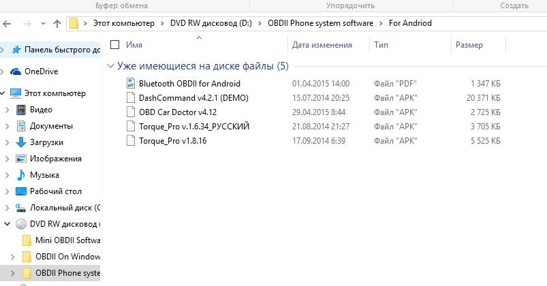Click the Music note icon in sidebar
This screenshot has width=547, height=286.
point(20,175)
